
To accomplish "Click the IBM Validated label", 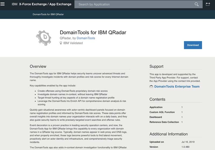I will [x=73, y=43].
